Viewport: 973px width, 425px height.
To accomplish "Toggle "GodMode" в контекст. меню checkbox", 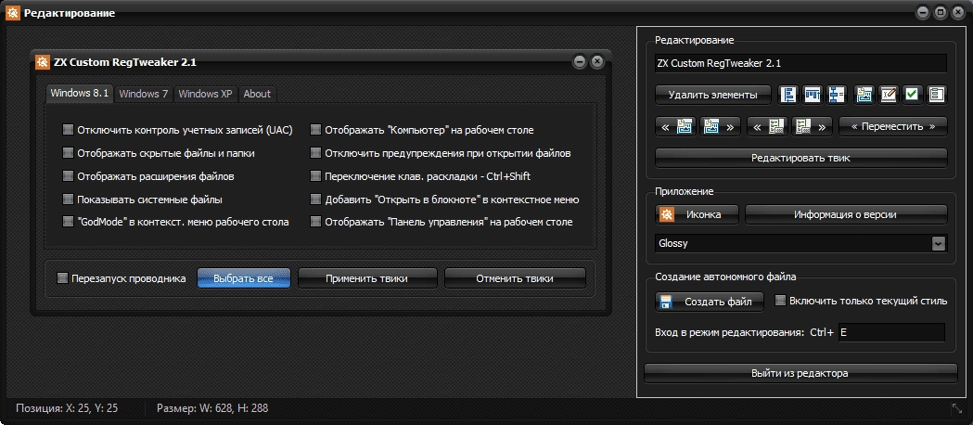I will [175, 222].
